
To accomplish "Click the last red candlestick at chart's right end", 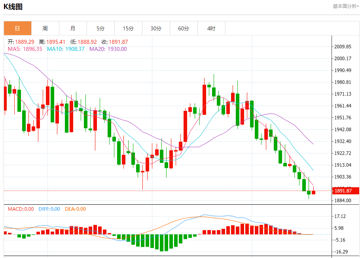I will [x=313, y=192].
